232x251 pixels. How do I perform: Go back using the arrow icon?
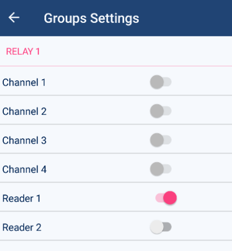coord(14,17)
